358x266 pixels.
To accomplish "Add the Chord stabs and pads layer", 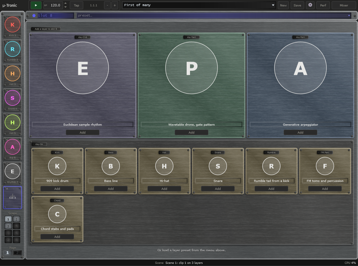I will click(x=57, y=237).
